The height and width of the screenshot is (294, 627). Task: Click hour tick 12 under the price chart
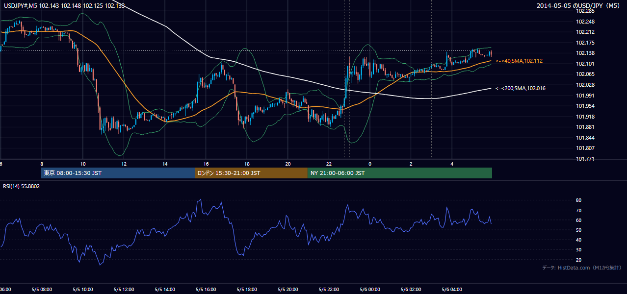[x=124, y=164]
